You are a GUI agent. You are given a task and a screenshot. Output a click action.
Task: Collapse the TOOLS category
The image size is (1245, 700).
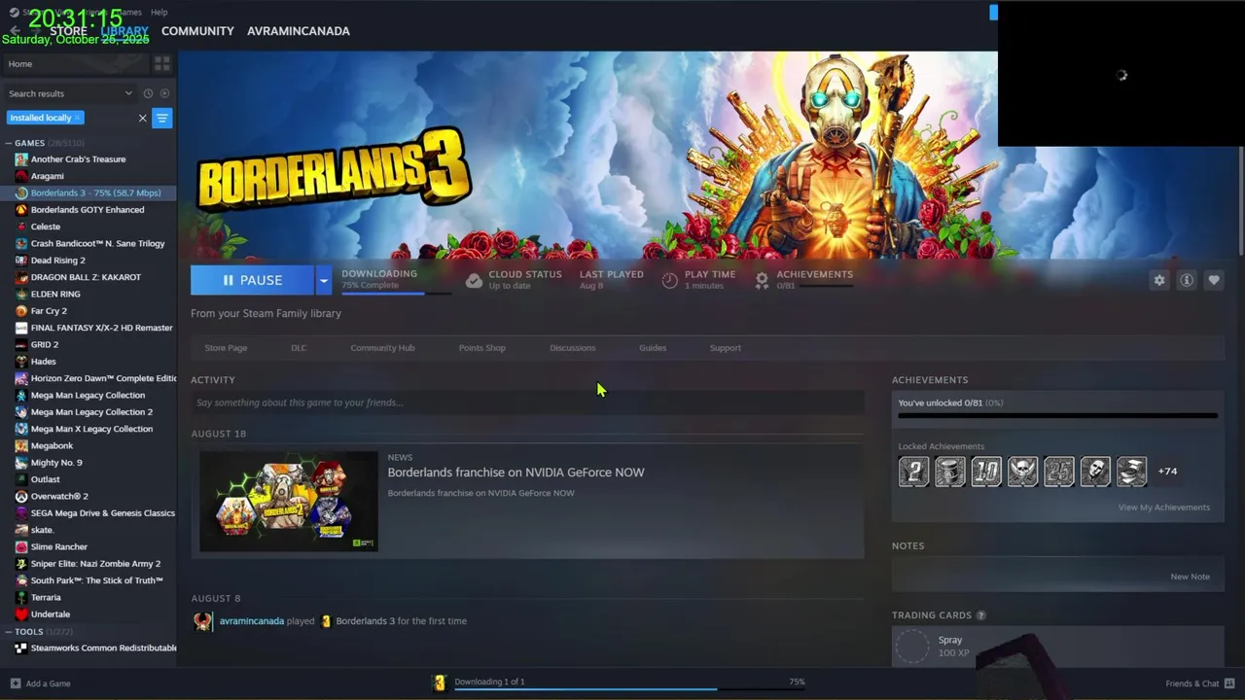pos(9,632)
